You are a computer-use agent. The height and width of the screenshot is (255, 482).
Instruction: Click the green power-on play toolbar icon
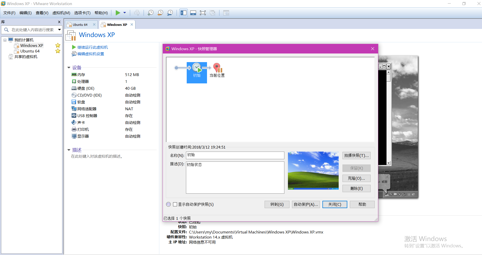[118, 13]
